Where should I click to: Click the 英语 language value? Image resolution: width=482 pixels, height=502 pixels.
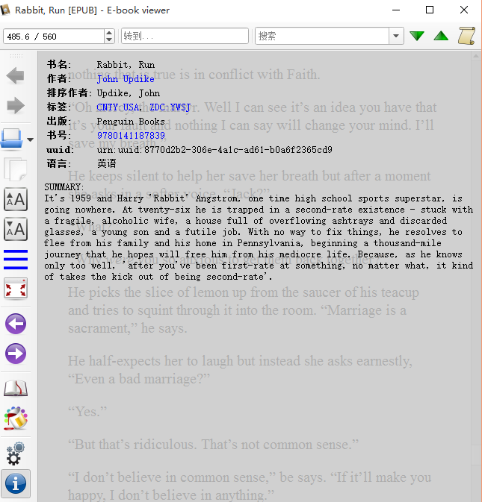106,163
